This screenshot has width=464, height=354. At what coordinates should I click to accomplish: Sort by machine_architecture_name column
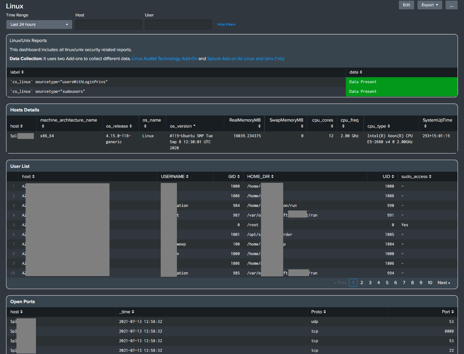(x=69, y=123)
